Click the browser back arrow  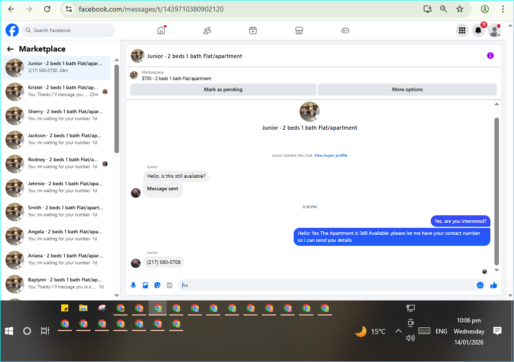tap(11, 9)
